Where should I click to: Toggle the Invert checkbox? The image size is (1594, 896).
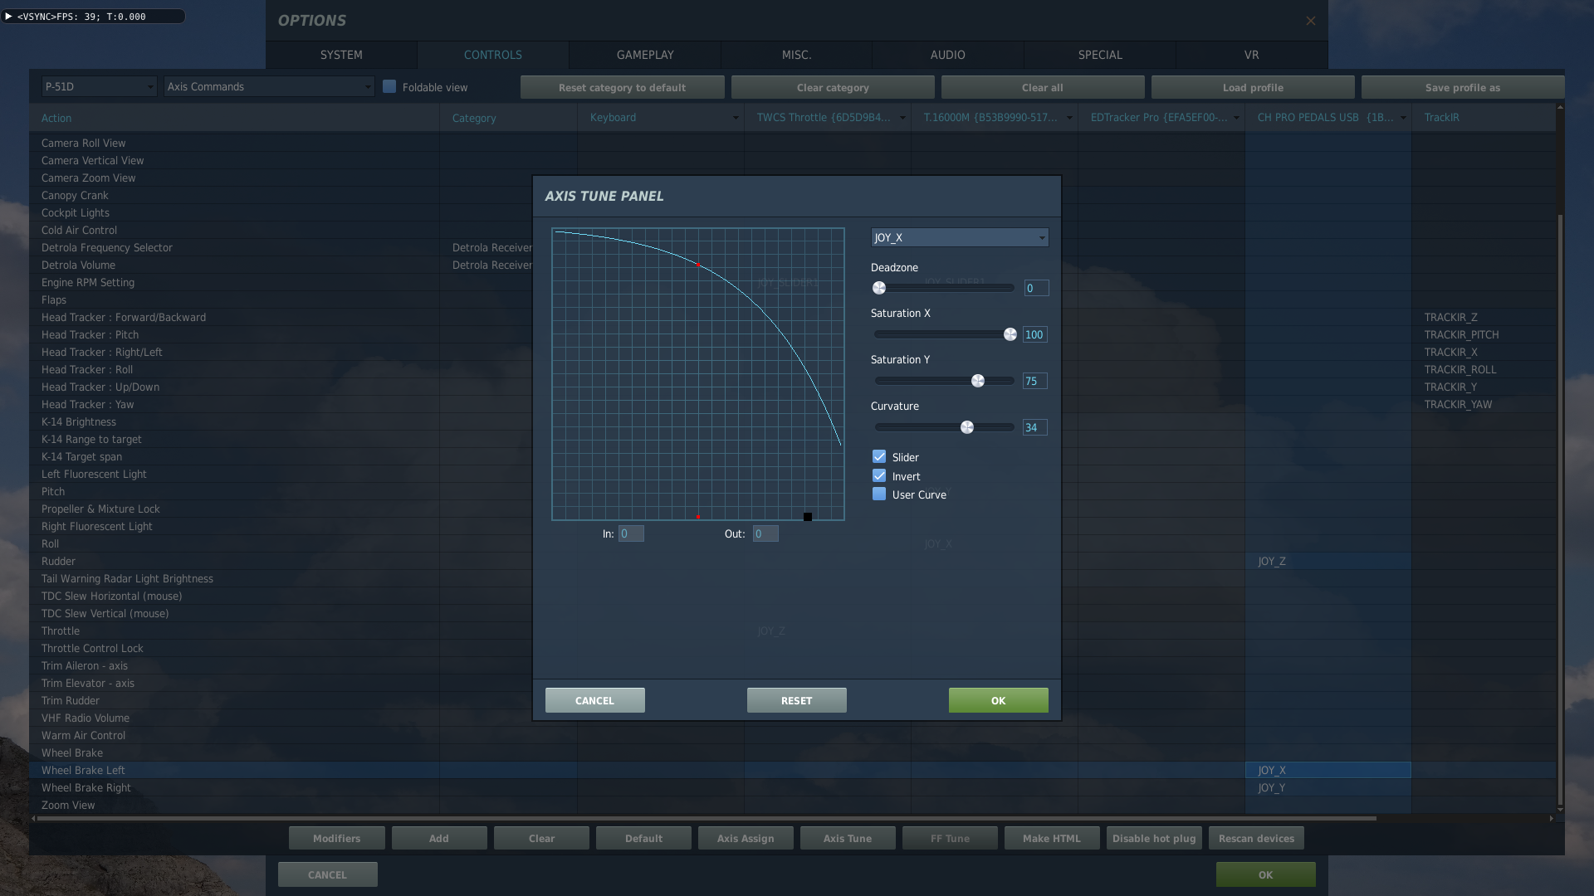879,475
